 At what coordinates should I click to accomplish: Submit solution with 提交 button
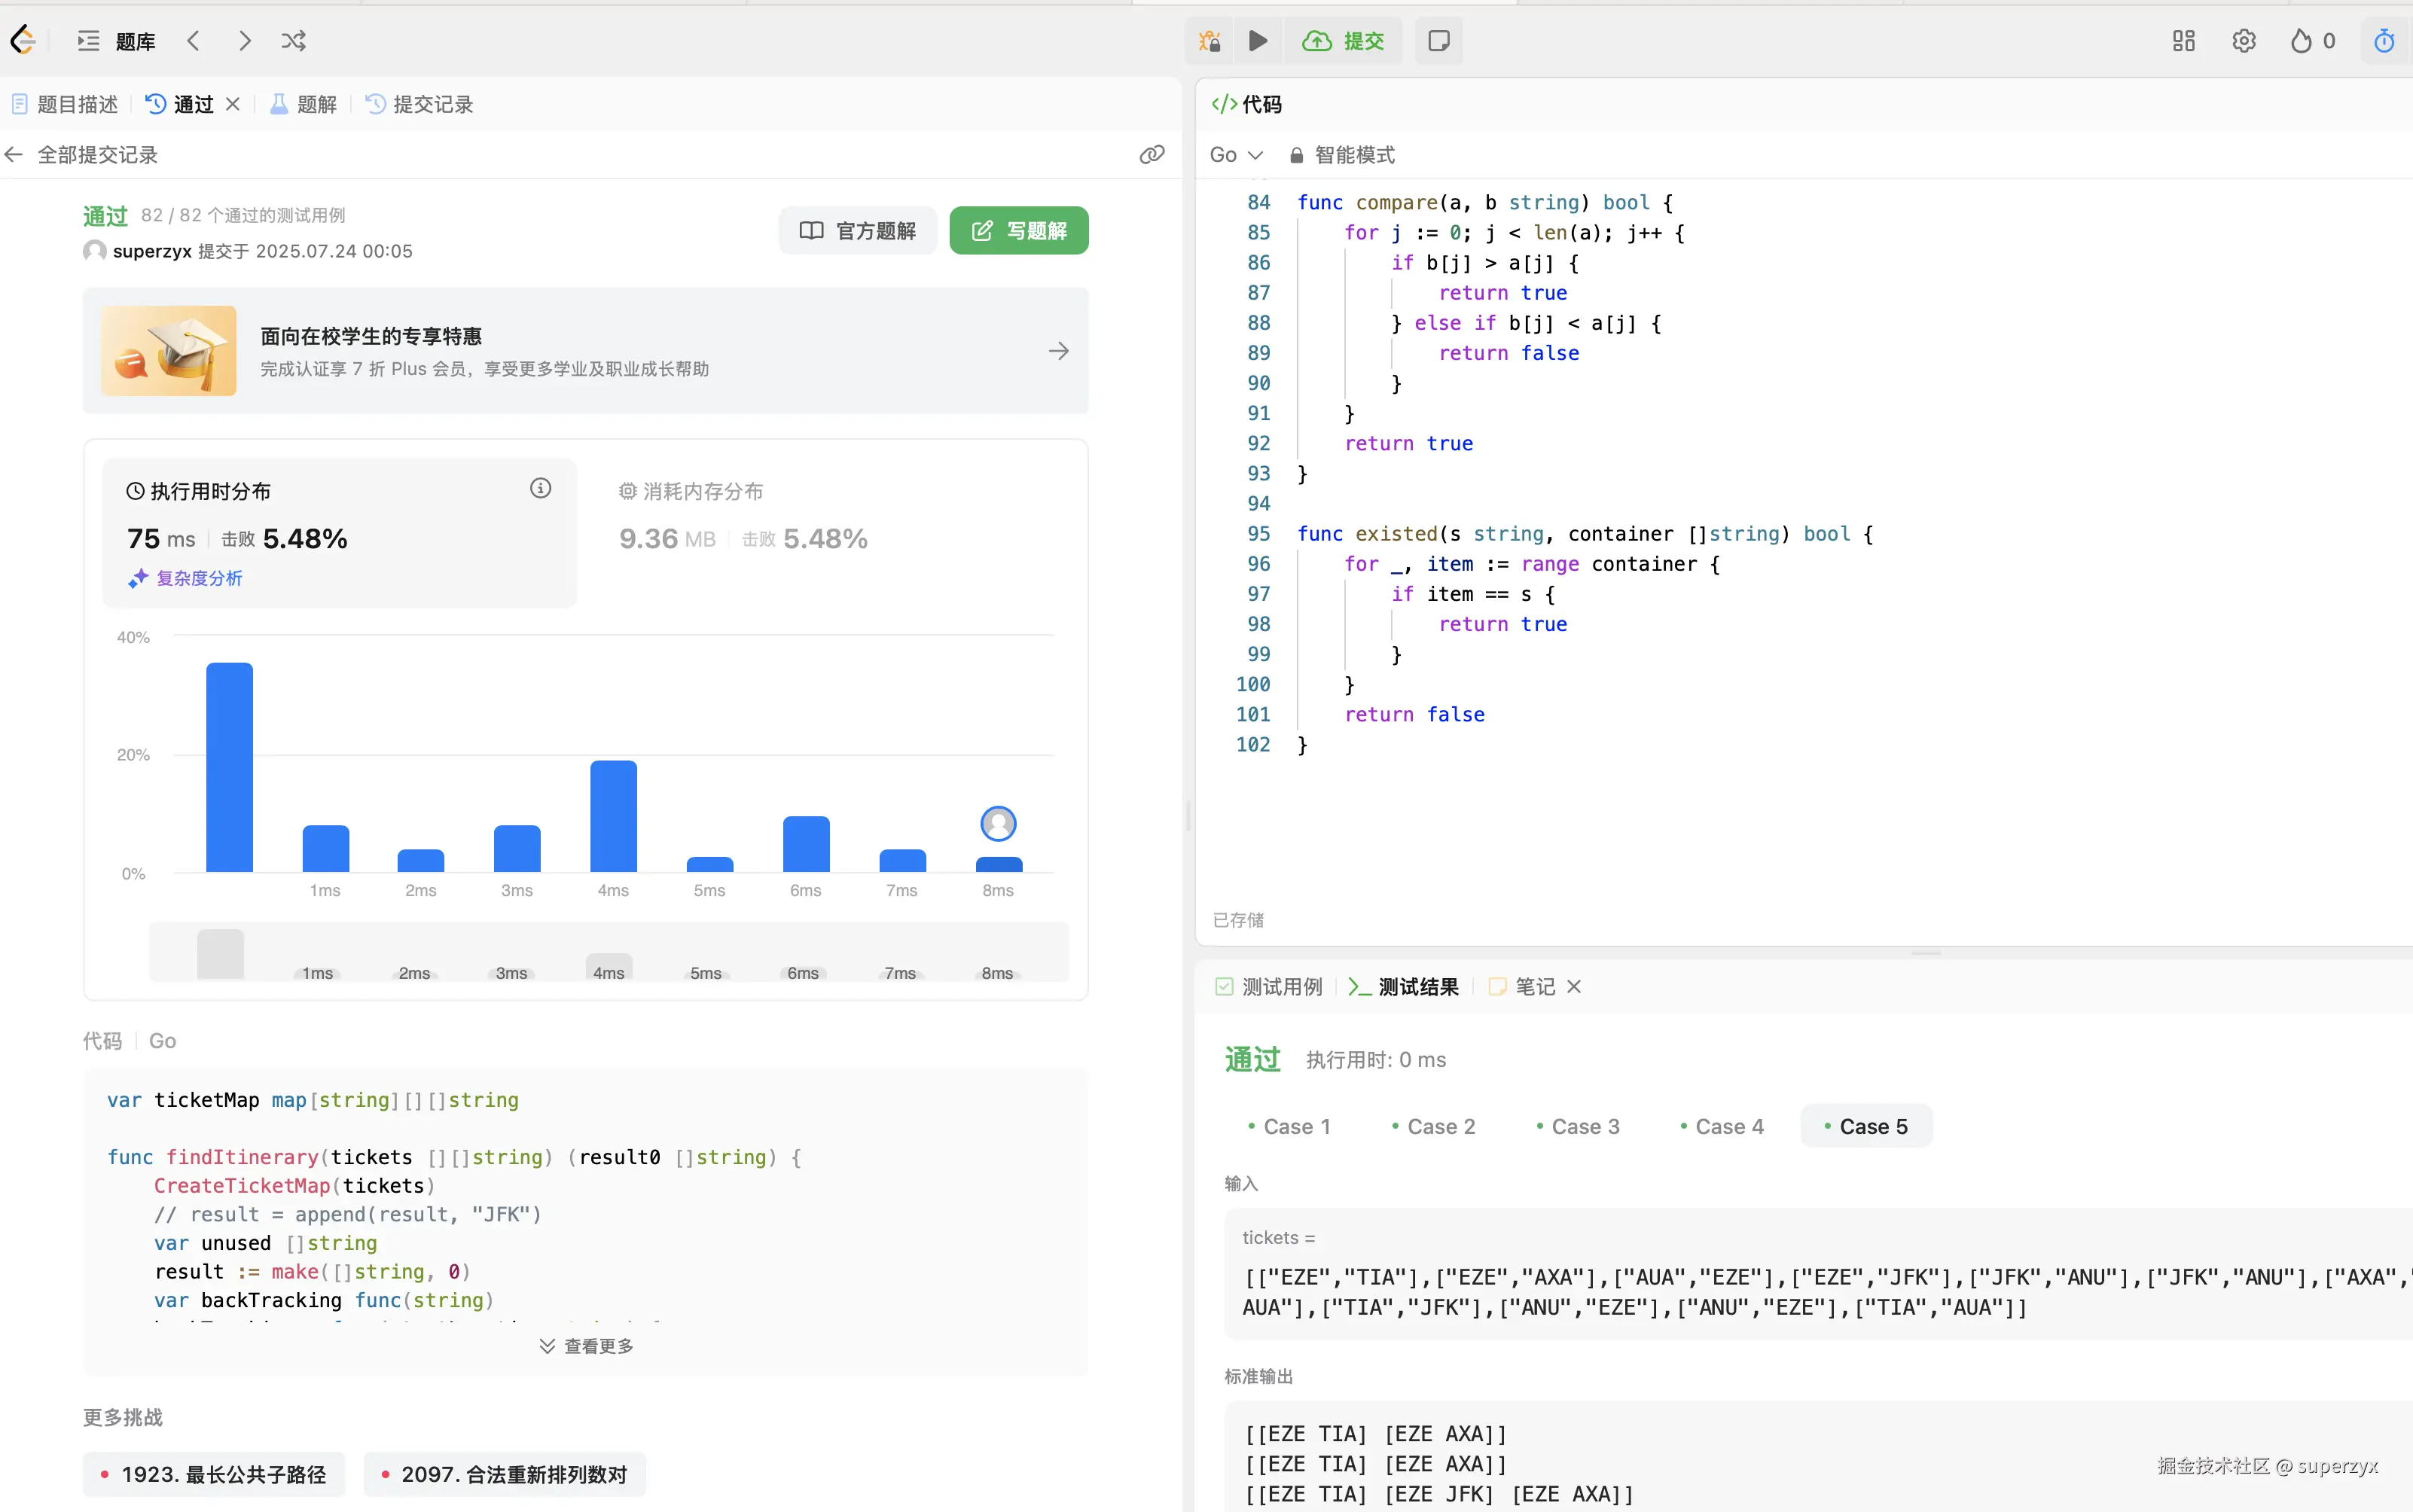[1343, 41]
